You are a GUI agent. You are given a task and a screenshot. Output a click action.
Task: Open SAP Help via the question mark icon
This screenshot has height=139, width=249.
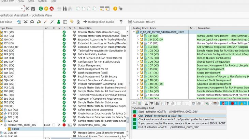115,9
